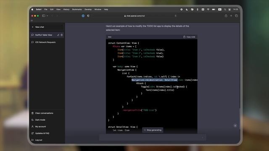Open the Safari menu
The image size is (269, 151).
pos(39,9)
